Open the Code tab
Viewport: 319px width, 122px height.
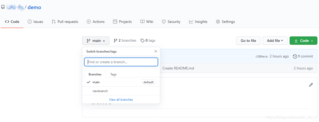click(12, 22)
